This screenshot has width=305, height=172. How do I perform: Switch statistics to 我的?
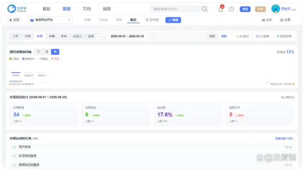click(212, 36)
